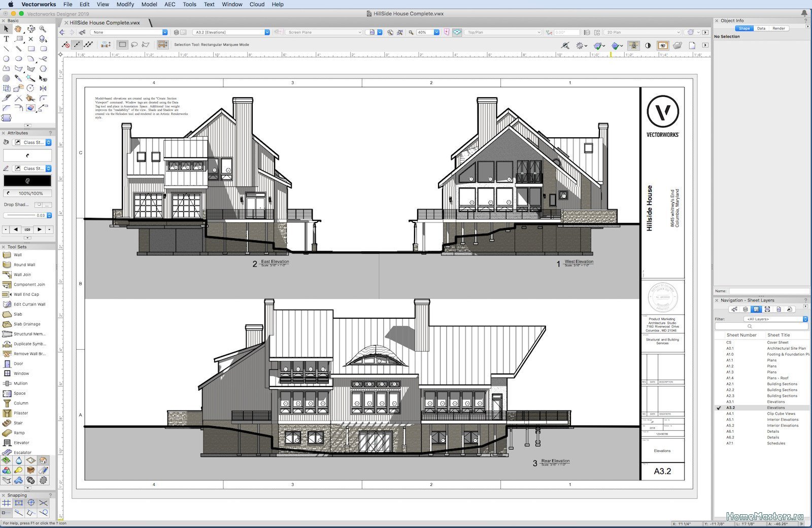Image resolution: width=812 pixels, height=528 pixels.
Task: Toggle the black and white only view
Action: pyautogui.click(x=648, y=46)
